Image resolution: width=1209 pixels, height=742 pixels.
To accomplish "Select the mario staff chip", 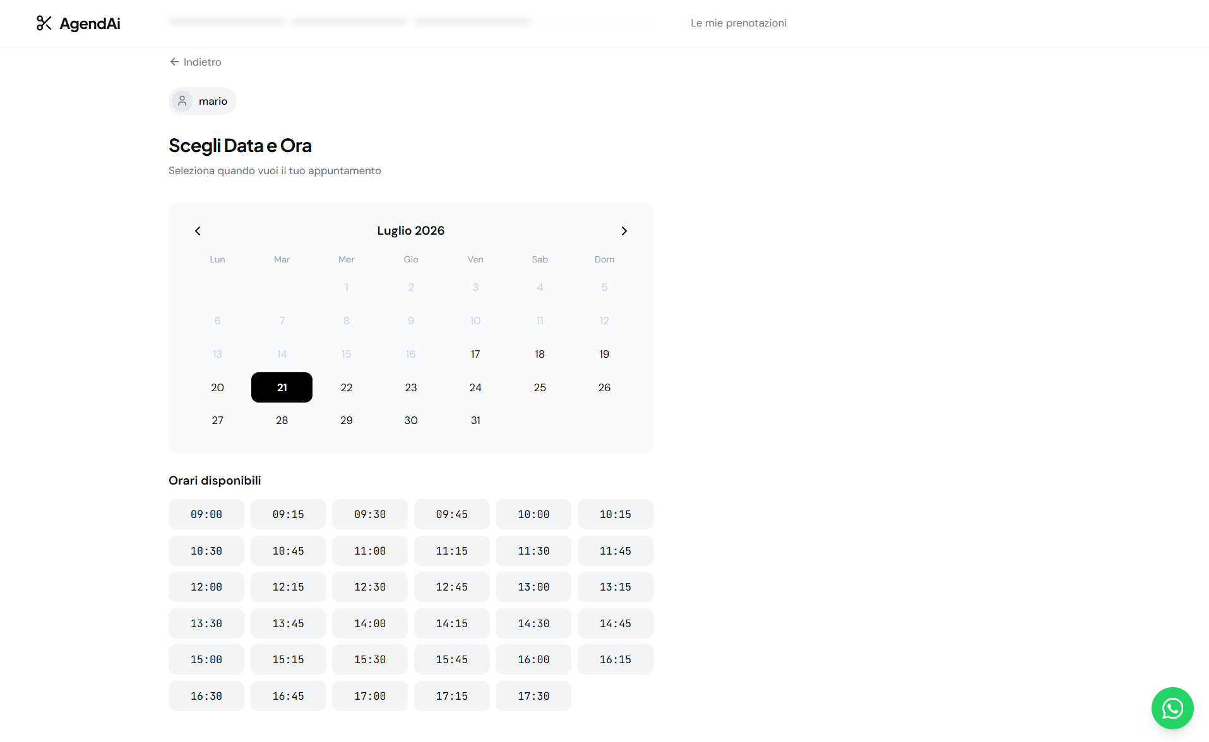I will [202, 101].
